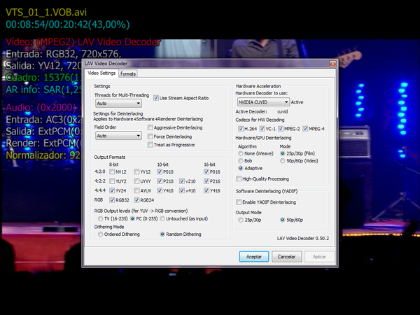Check the Force Deinterlacing option
This screenshot has height=315, width=420.
coord(150,136)
